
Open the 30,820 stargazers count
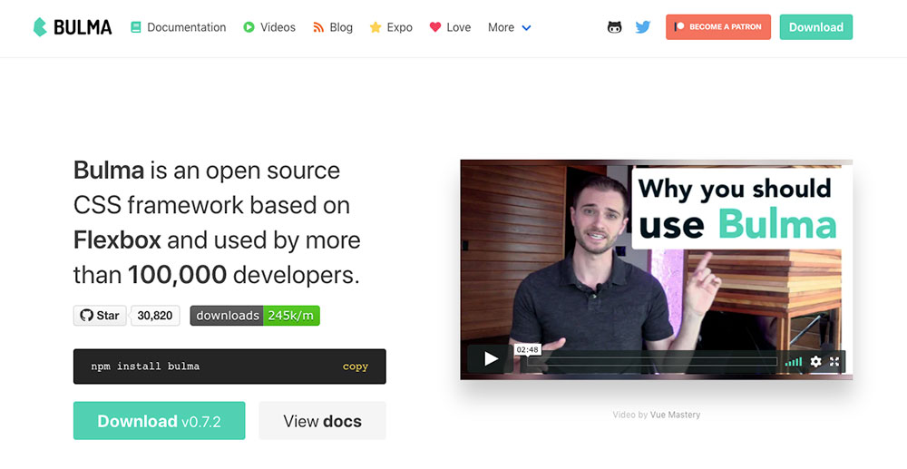tap(155, 316)
